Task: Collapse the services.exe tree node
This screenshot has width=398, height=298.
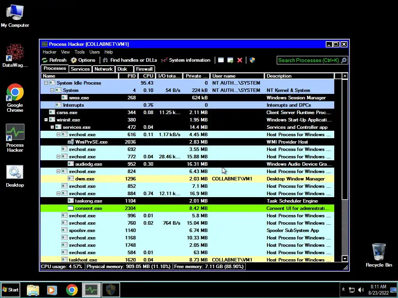Action: (52, 127)
